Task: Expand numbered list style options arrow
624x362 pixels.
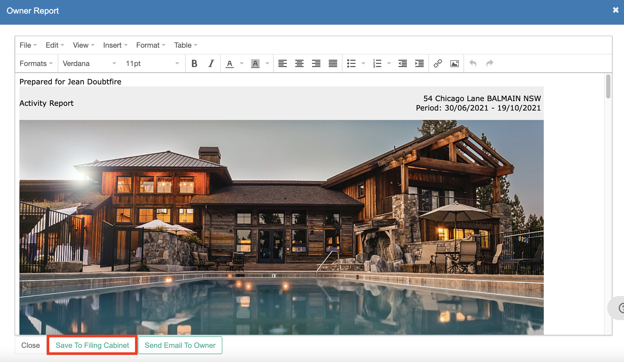Action: click(389, 63)
